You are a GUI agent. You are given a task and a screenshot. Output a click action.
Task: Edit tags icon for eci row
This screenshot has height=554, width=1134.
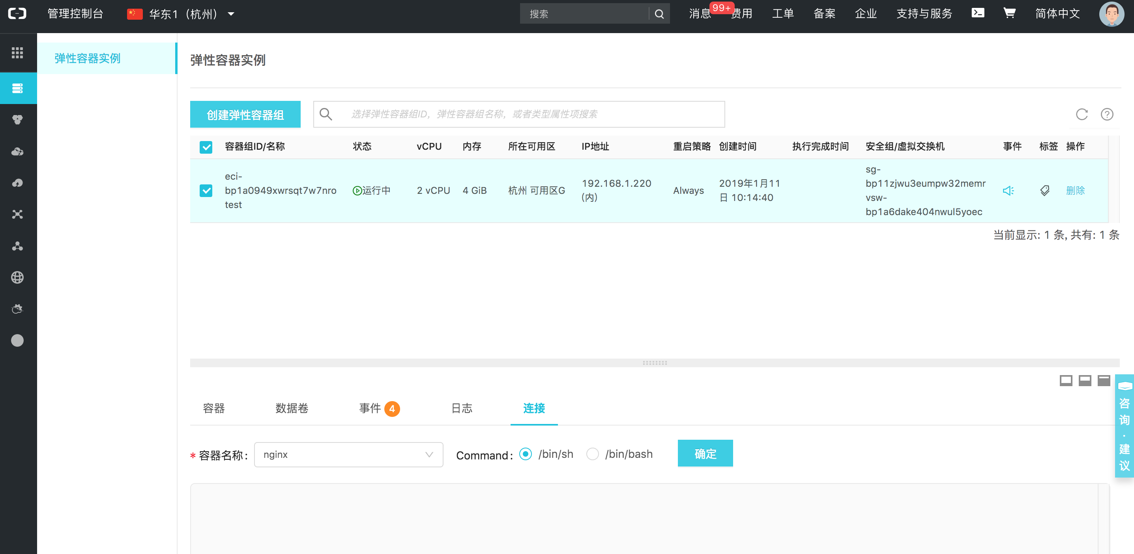point(1045,190)
